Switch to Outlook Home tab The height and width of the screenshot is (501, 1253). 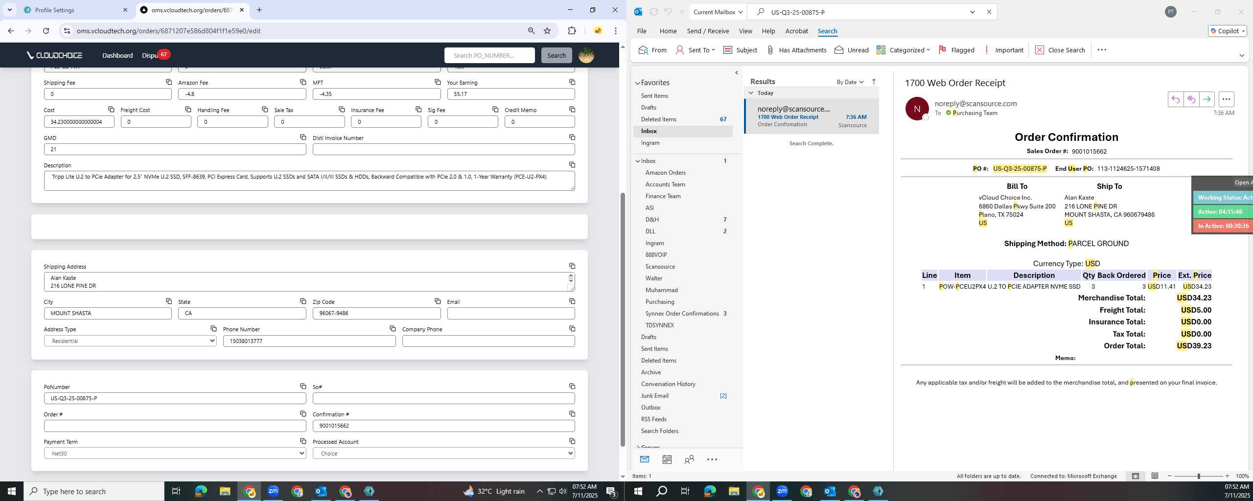point(668,31)
